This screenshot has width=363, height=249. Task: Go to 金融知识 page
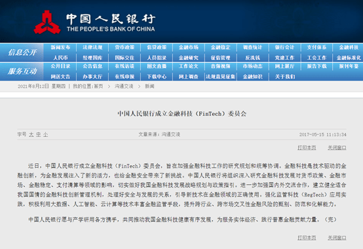tap(252, 77)
